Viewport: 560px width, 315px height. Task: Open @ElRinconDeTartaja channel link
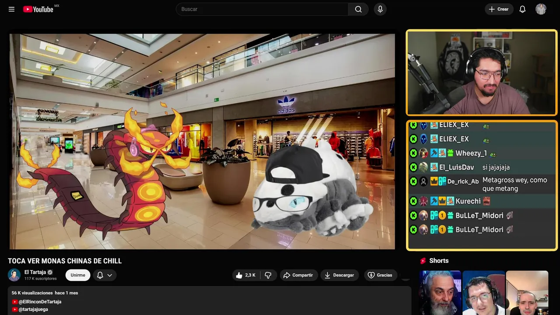click(x=40, y=302)
